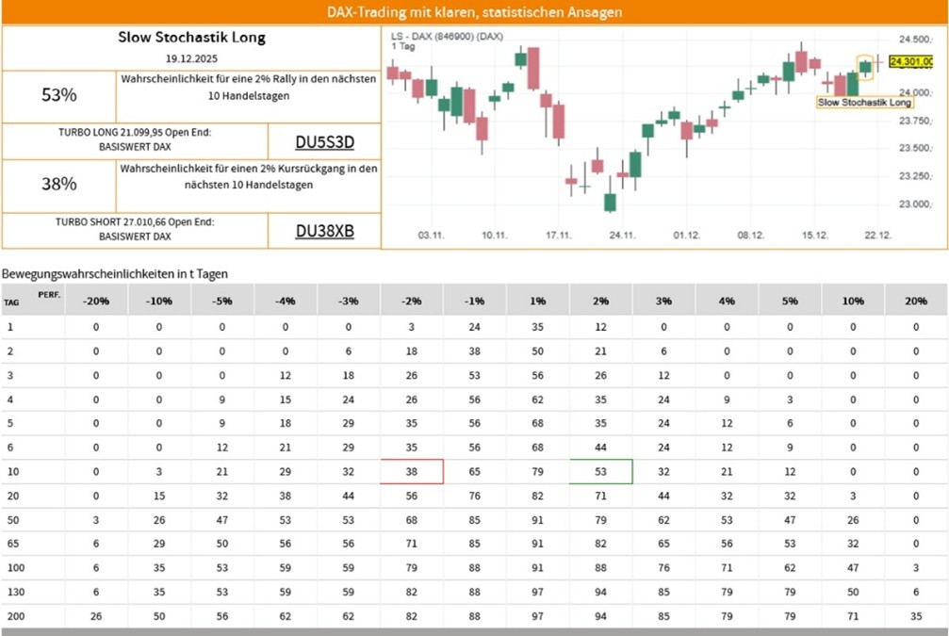Click the -20% column header
The image size is (949, 636).
(x=96, y=301)
